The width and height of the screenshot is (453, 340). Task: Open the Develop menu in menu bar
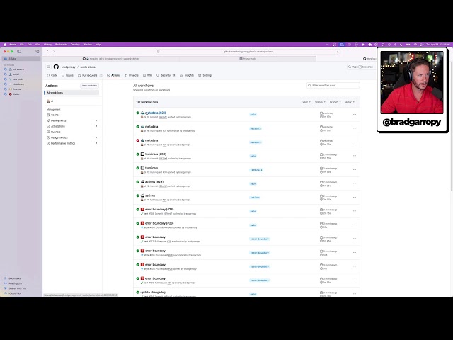tap(76, 45)
